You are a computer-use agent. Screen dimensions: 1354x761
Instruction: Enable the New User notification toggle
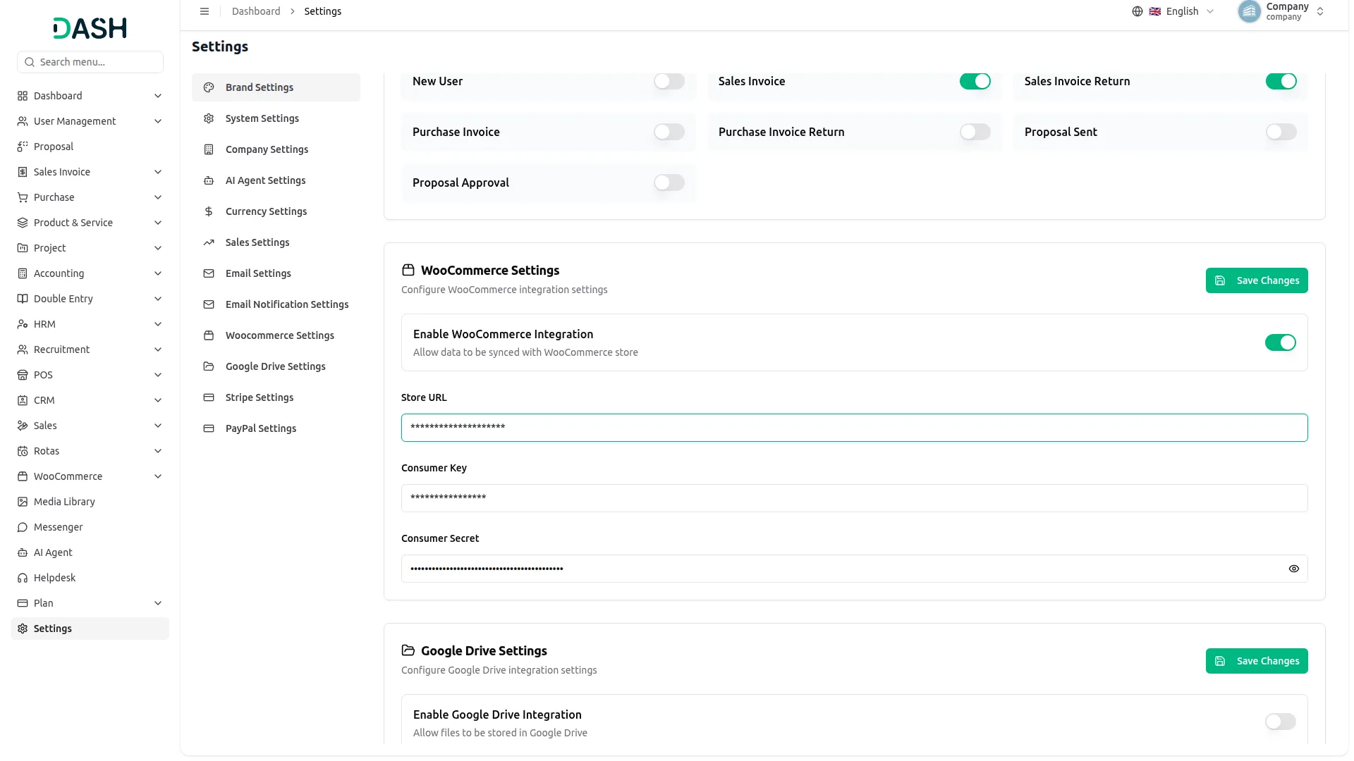point(669,81)
